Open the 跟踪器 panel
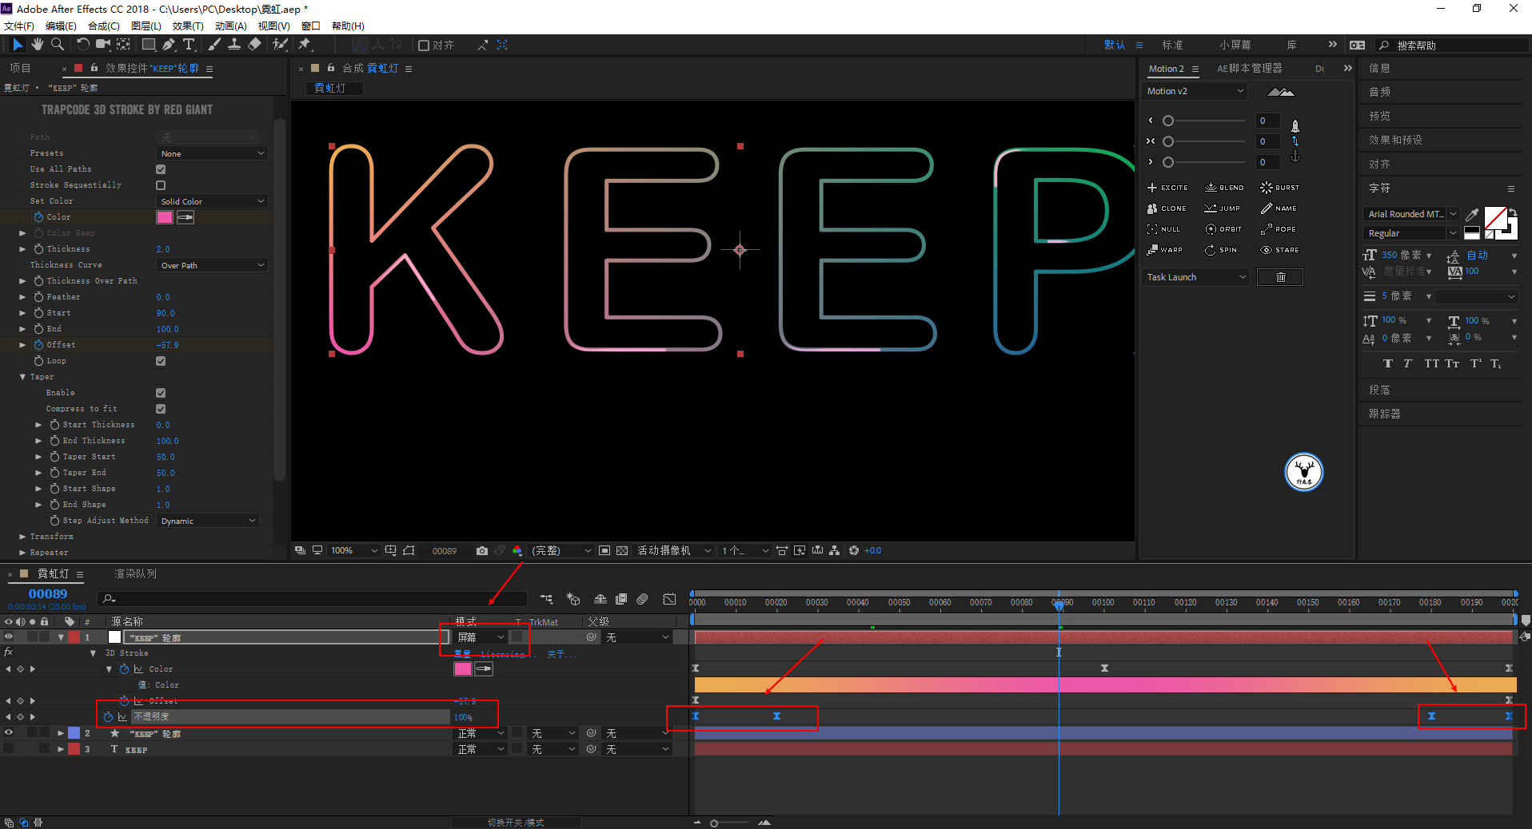This screenshot has width=1532, height=829. tap(1385, 414)
